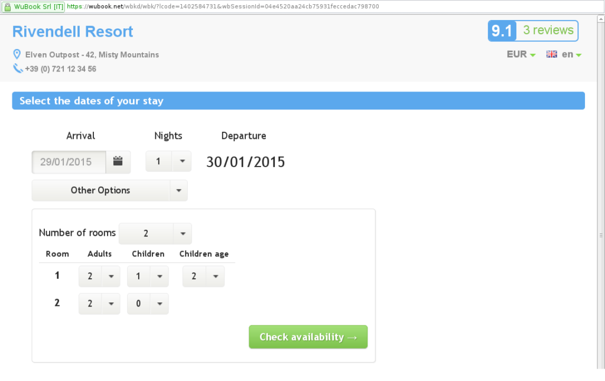605x381 pixels.
Task: Click the location pin icon near the address
Action: coord(17,54)
